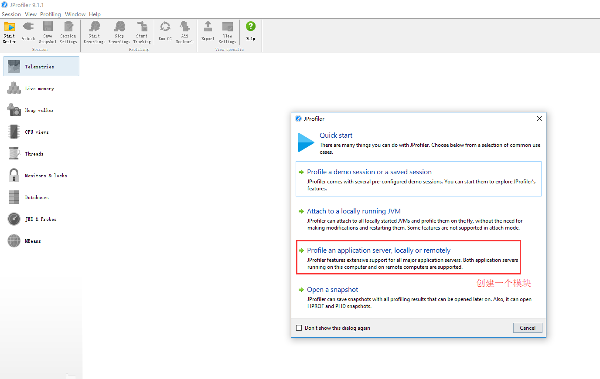Image resolution: width=600 pixels, height=379 pixels.
Task: Open the MBeans section
Action: pyautogui.click(x=41, y=241)
